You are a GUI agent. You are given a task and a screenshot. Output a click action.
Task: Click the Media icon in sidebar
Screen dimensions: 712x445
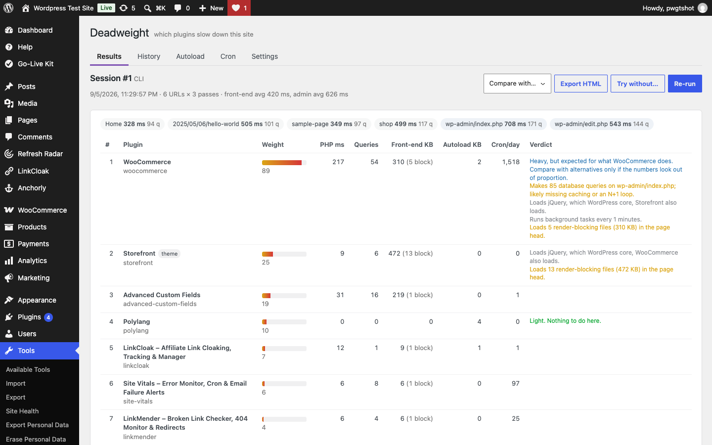click(9, 103)
